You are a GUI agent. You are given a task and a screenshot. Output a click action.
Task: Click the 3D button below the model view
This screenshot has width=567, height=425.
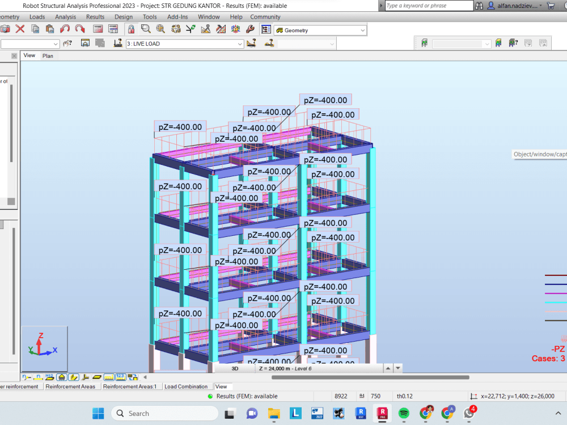234,368
